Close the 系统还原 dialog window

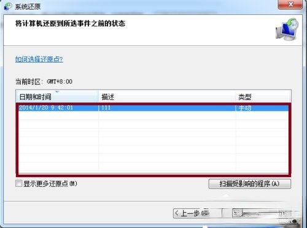click(290, 4)
